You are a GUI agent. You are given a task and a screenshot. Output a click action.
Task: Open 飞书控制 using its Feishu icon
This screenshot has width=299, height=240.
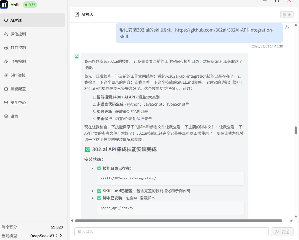6,61
